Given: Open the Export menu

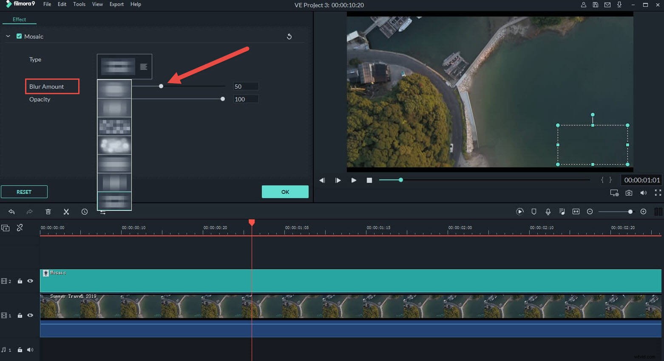Looking at the screenshot, I should click(x=116, y=4).
